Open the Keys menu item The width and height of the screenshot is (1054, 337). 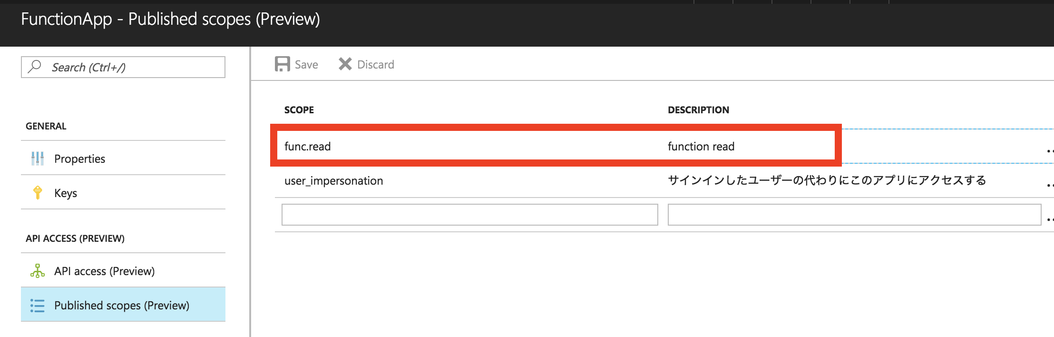pyautogui.click(x=123, y=192)
